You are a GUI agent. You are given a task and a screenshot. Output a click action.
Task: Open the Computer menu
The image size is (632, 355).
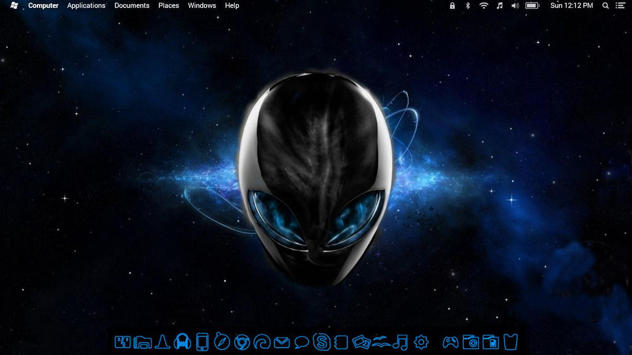(x=43, y=6)
